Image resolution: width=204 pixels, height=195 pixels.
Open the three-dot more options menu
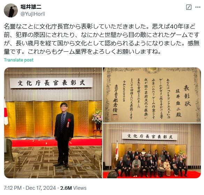198,7
